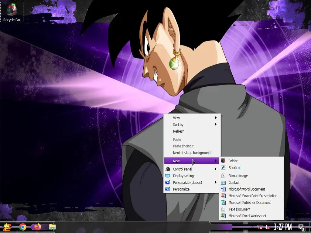Image resolution: width=311 pixels, height=233 pixels.
Task: Click the 3:27 PM clock
Action: pyautogui.click(x=283, y=227)
